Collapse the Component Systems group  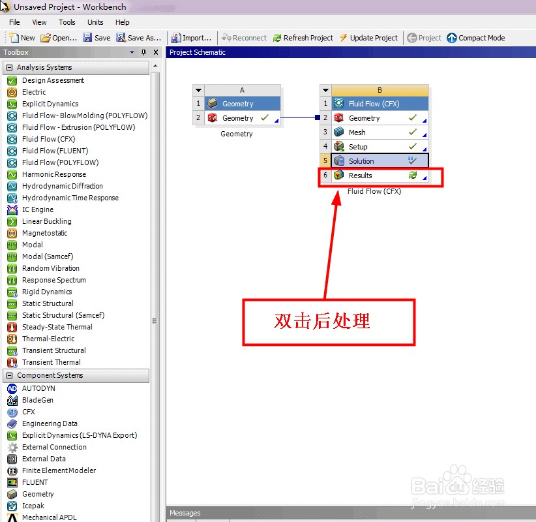(10, 375)
